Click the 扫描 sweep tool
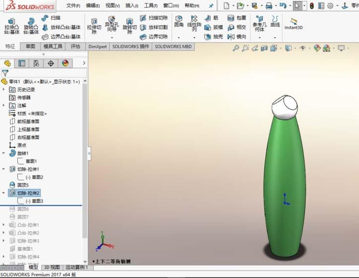Image resolution: width=359 pixels, height=278 pixels. click(x=51, y=18)
